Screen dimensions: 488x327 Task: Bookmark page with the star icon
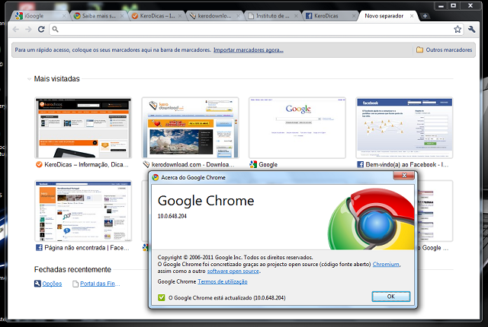tap(457, 29)
